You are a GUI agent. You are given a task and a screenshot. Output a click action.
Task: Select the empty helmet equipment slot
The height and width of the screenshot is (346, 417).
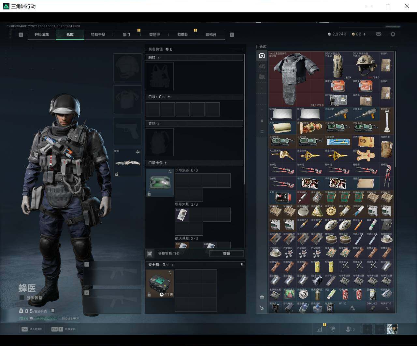pos(127,67)
